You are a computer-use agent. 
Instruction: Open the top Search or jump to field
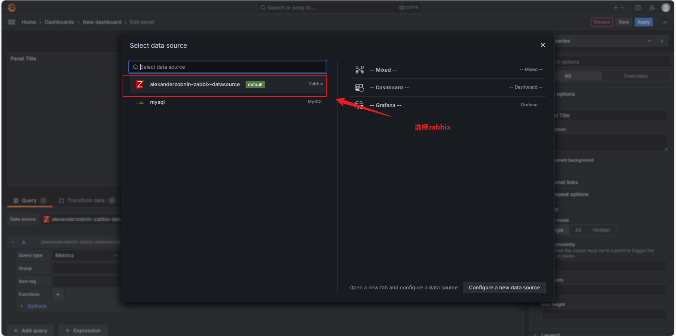339,8
